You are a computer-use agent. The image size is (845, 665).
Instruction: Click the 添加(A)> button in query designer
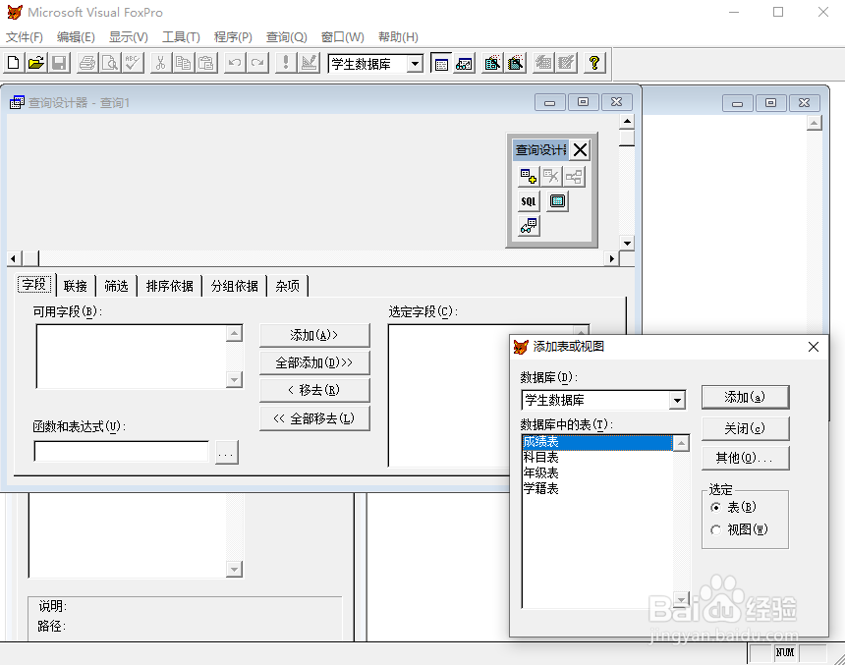tap(314, 335)
